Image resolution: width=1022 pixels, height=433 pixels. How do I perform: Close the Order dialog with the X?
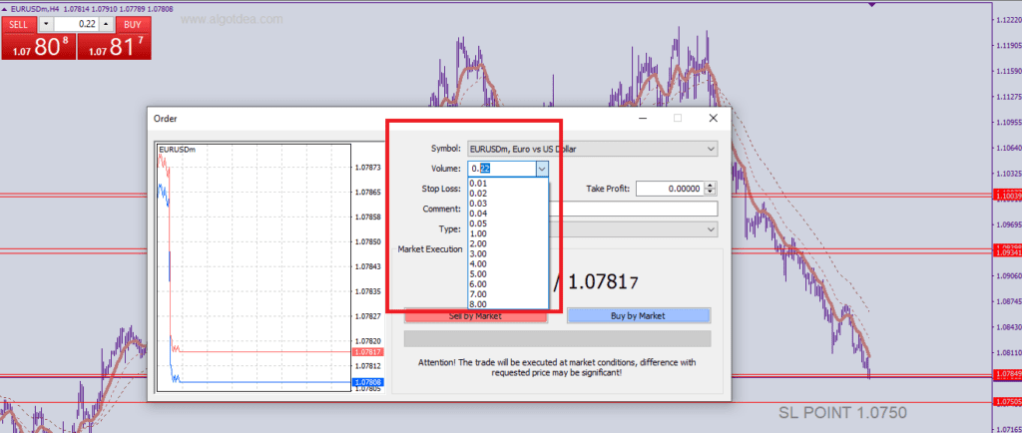[x=713, y=118]
